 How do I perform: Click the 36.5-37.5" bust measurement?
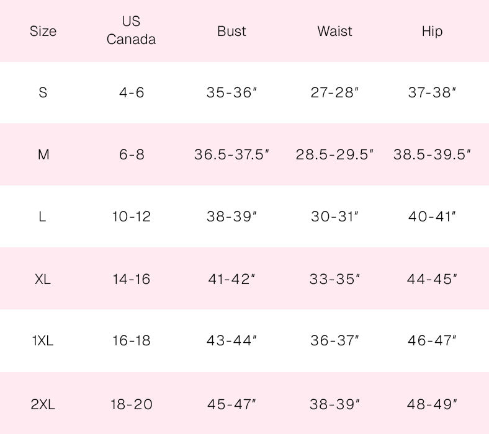click(231, 154)
